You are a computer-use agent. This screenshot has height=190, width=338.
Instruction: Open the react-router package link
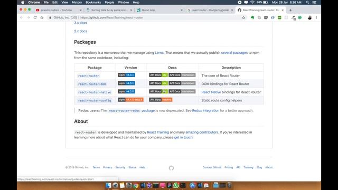click(x=89, y=76)
